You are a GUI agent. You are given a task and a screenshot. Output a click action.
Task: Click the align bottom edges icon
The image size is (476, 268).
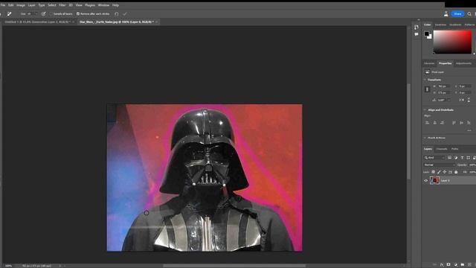pyautogui.click(x=469, y=123)
